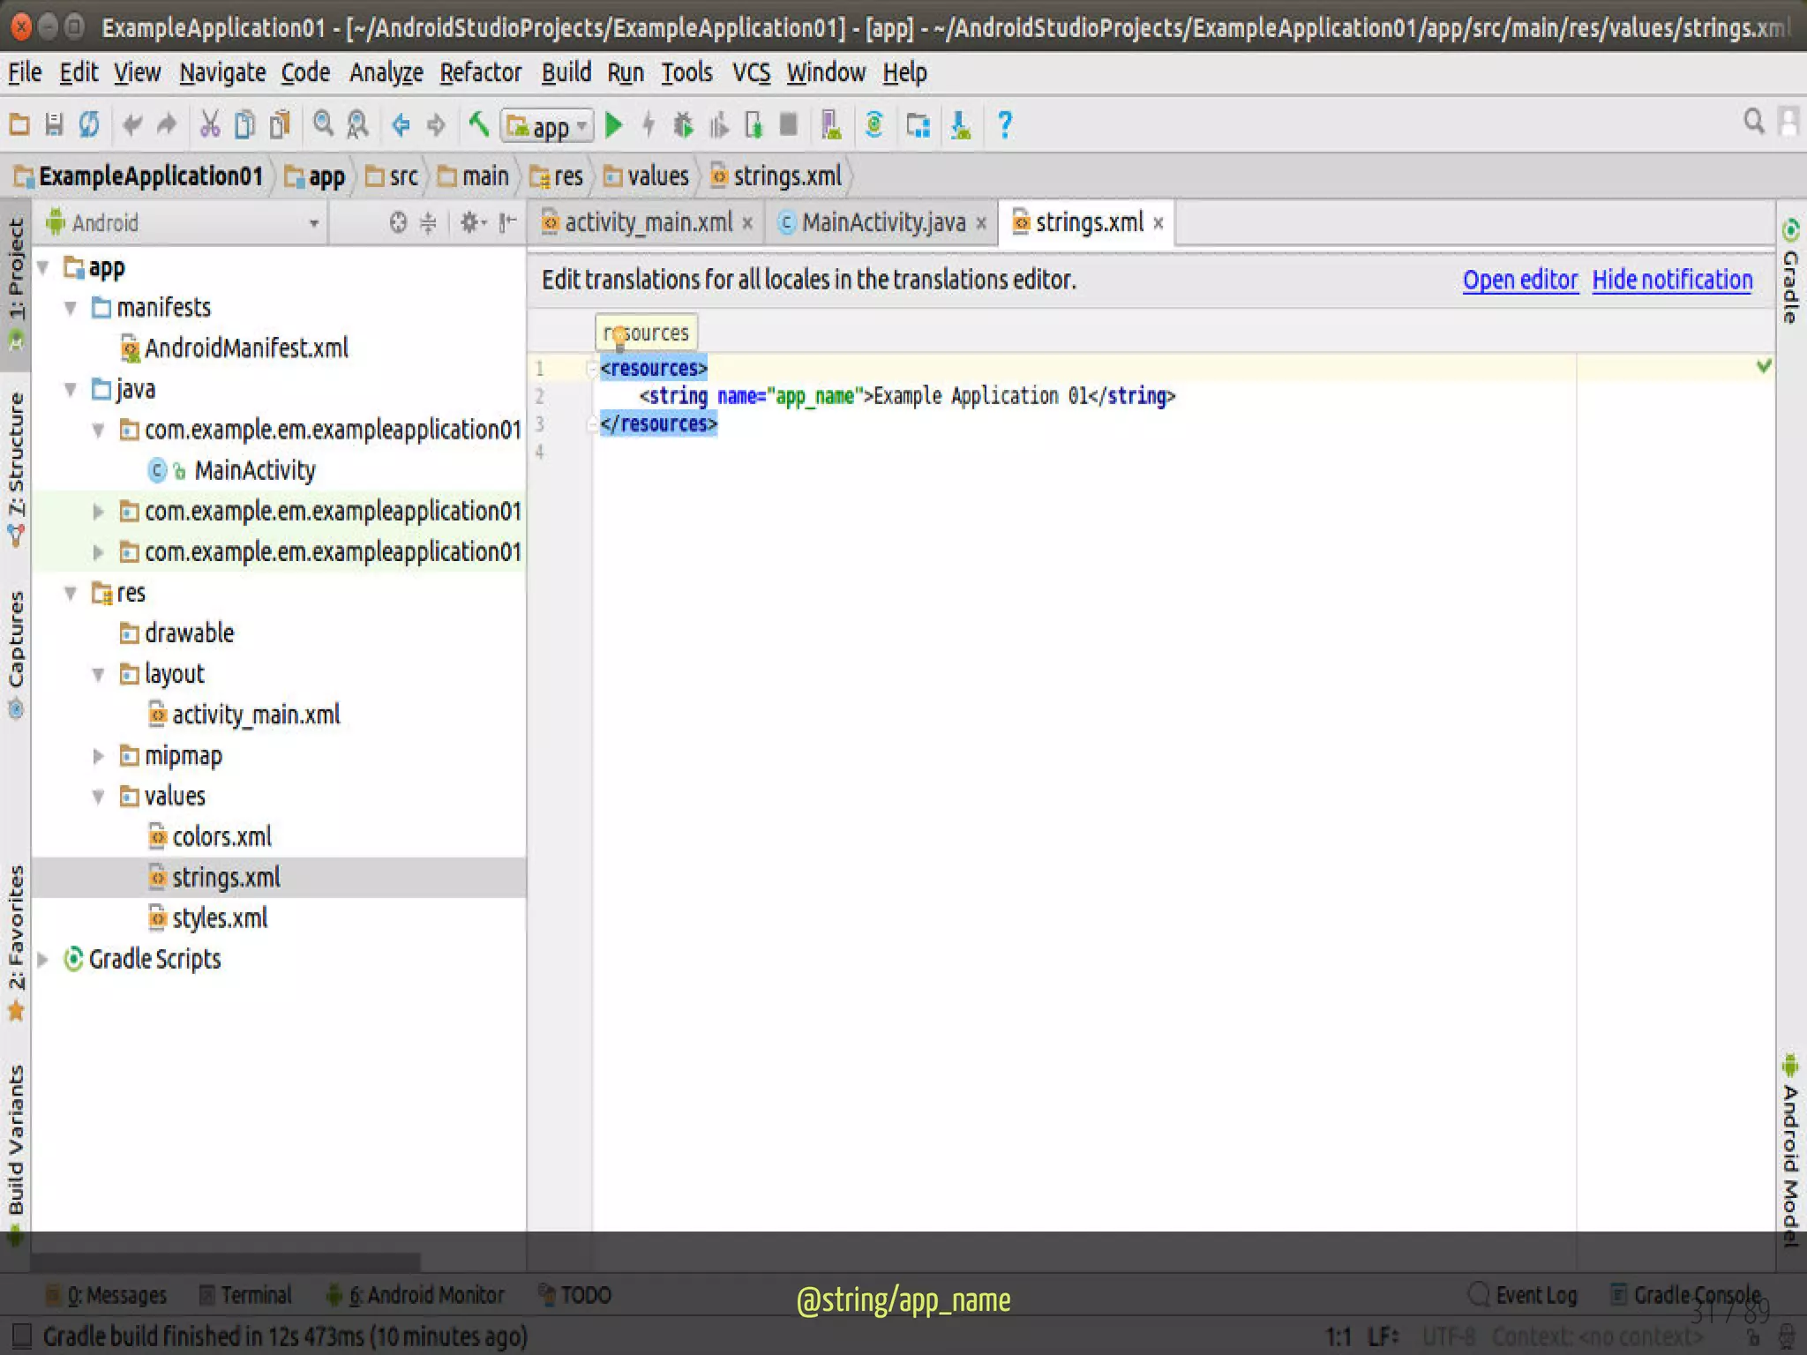Viewport: 1807px width, 1355px height.
Task: Click the Undo arrow icon
Action: [131, 125]
